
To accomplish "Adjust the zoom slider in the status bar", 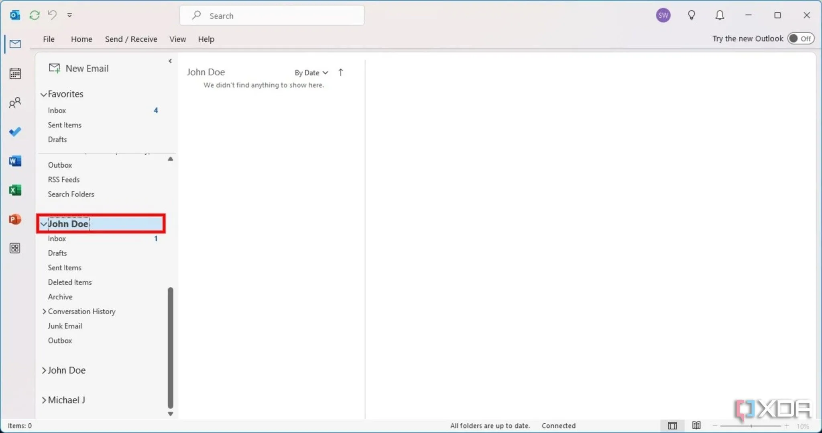I will (751, 425).
